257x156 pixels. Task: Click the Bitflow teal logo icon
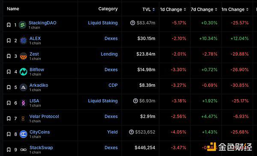pos(23,72)
